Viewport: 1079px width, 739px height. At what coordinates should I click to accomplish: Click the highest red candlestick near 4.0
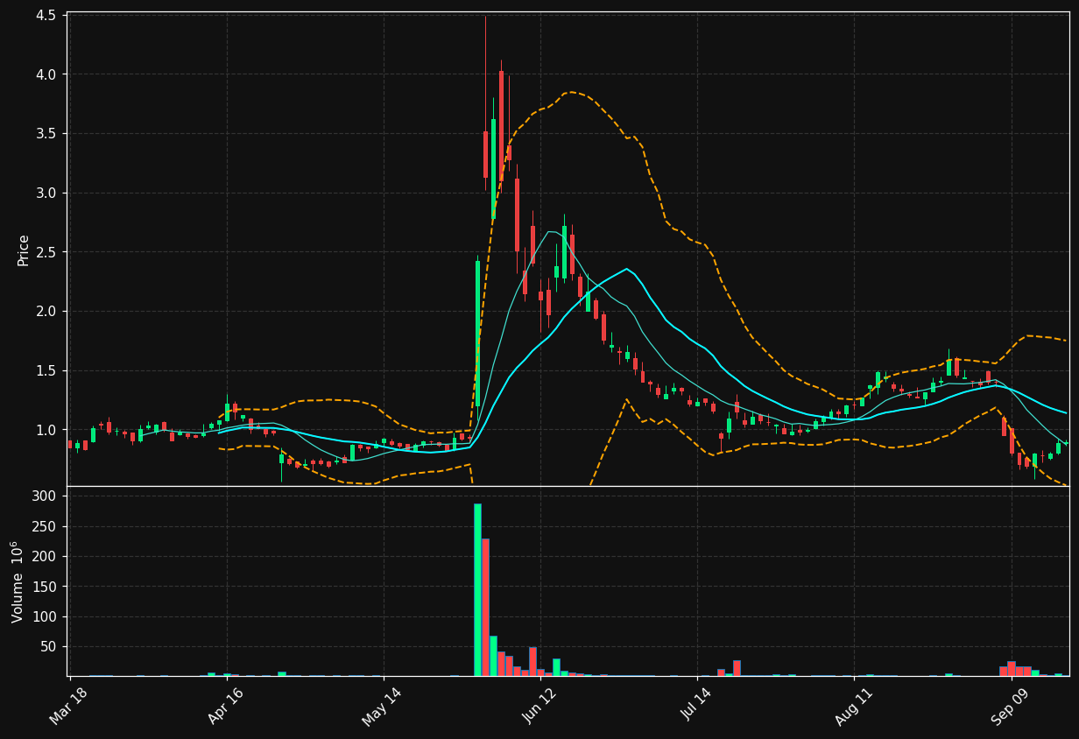(501, 126)
